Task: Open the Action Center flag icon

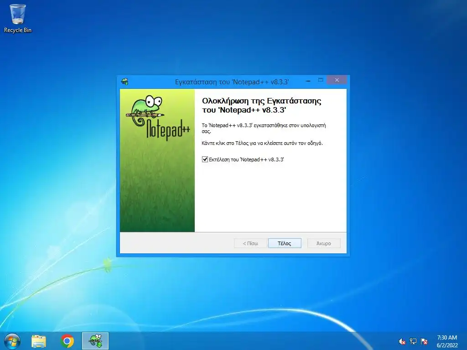Action: (x=424, y=341)
